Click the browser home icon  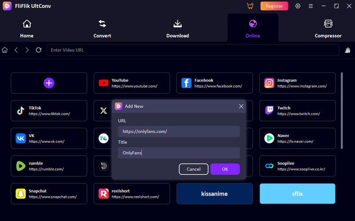tap(5, 50)
